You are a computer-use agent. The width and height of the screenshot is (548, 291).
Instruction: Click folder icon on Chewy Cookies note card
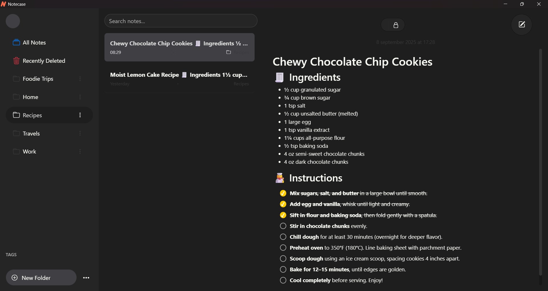(229, 52)
